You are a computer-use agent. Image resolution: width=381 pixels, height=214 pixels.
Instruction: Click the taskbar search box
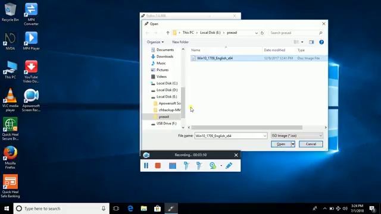pyautogui.click(x=61, y=209)
